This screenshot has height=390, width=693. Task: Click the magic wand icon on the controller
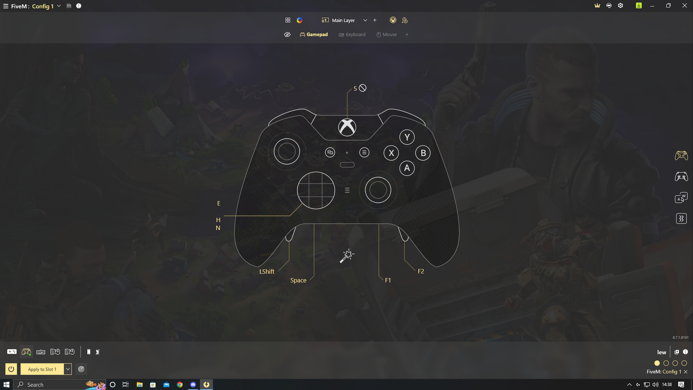tap(347, 256)
